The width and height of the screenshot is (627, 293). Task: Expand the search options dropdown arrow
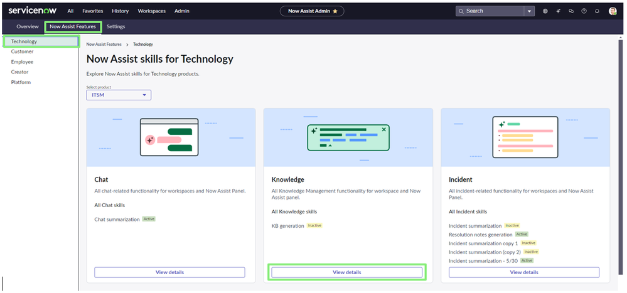pyautogui.click(x=530, y=11)
